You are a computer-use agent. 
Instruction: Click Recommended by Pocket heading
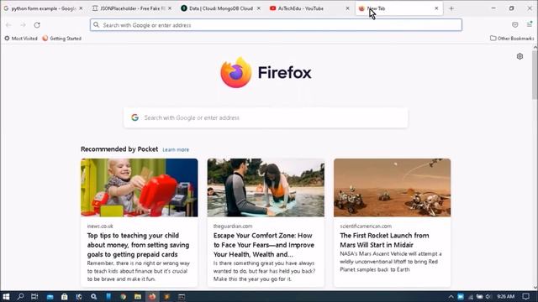pos(119,149)
